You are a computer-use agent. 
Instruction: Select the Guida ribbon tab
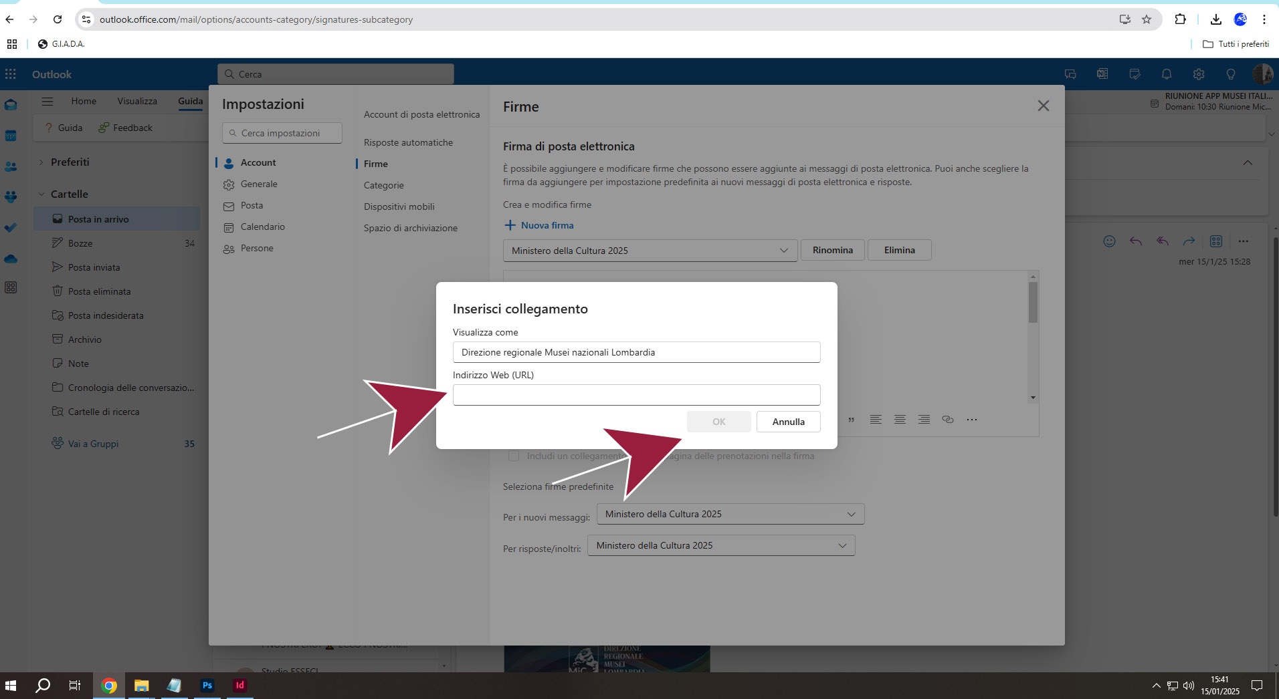click(x=190, y=101)
